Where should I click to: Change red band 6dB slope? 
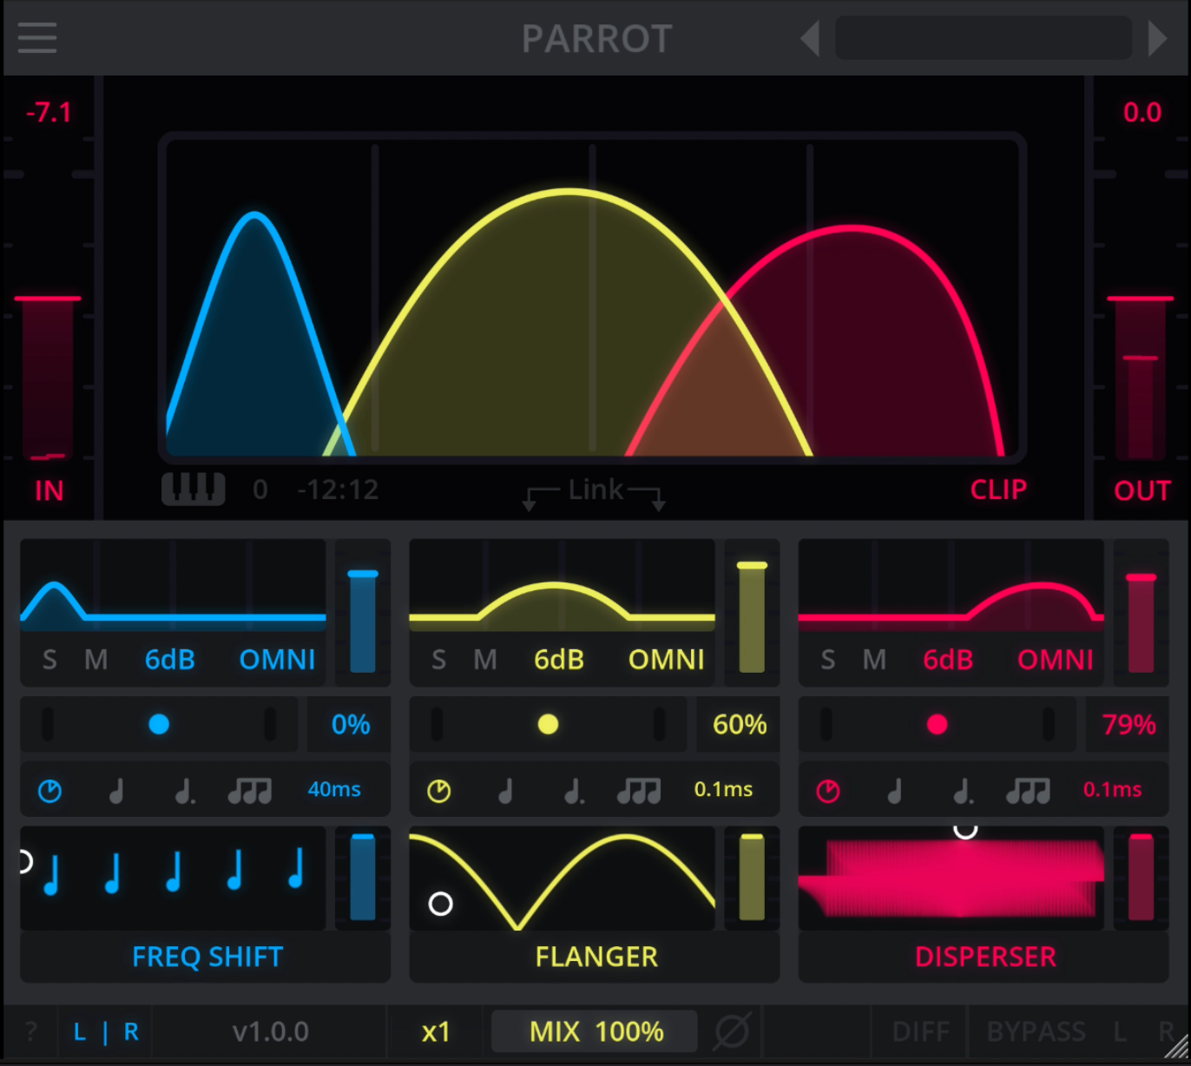click(948, 660)
